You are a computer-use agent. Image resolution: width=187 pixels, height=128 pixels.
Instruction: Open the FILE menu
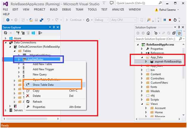5,10
